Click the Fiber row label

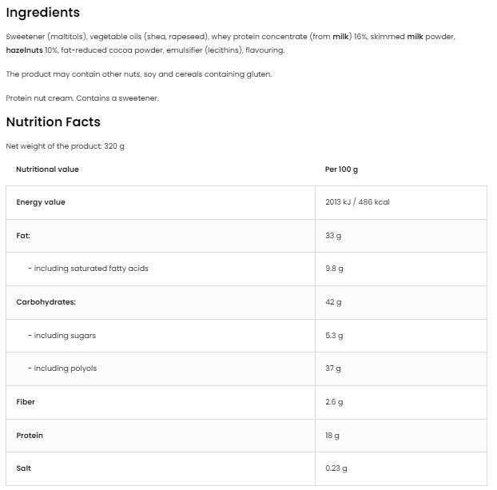click(x=26, y=402)
